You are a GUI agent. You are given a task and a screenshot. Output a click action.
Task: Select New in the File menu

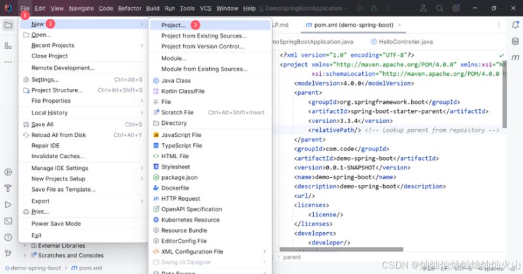(x=84, y=24)
